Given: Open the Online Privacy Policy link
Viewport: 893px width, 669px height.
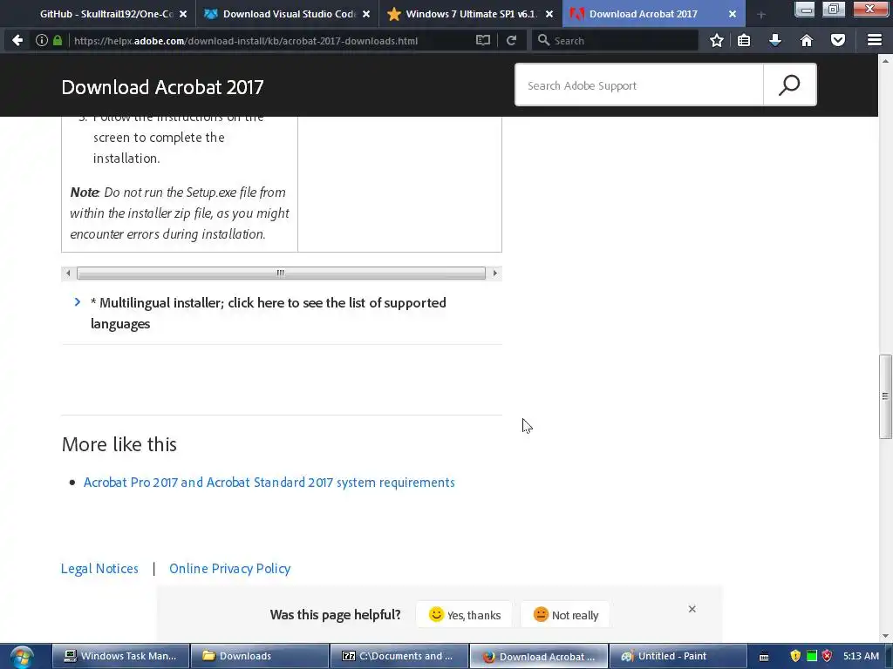Looking at the screenshot, I should click(x=229, y=568).
